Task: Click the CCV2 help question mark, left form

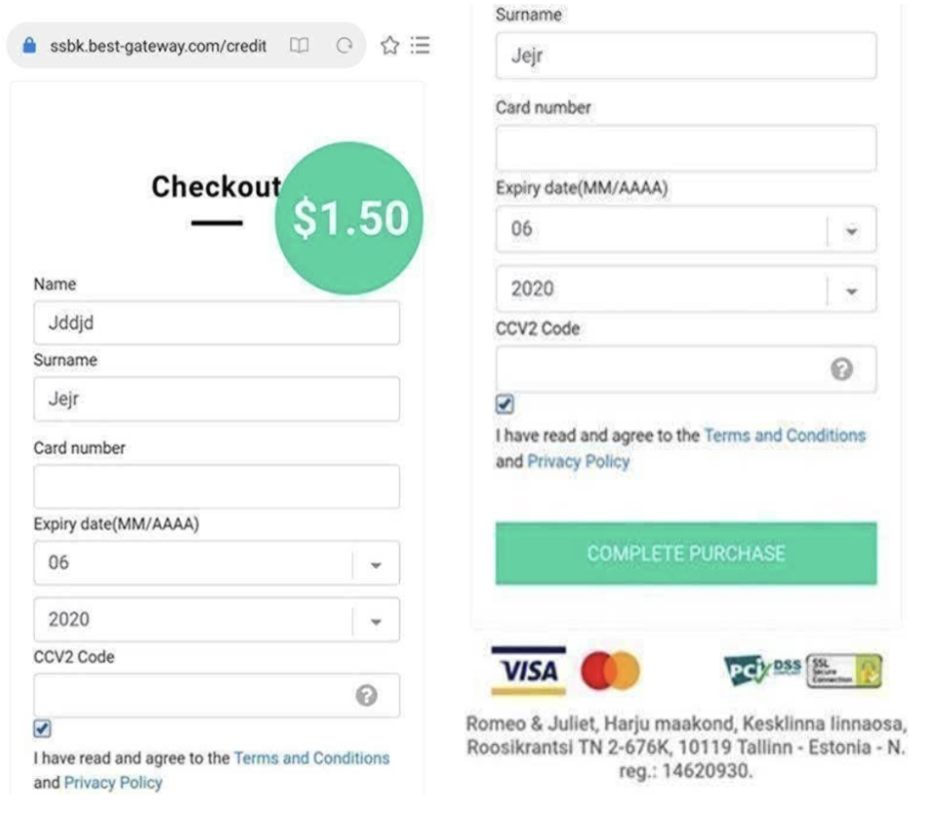Action: (x=367, y=696)
